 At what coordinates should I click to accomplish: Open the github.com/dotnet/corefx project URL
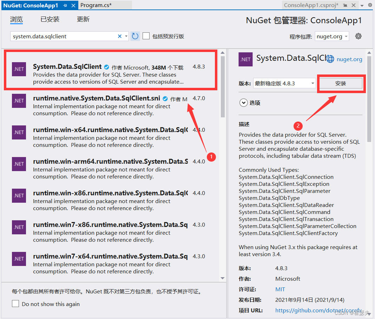point(318,310)
